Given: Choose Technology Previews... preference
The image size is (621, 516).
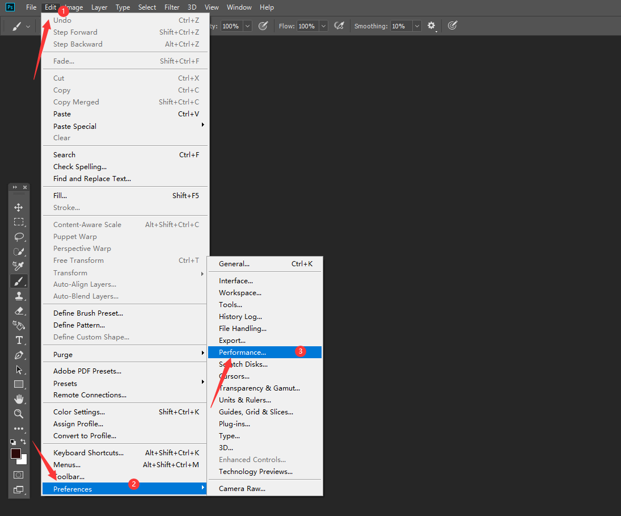Looking at the screenshot, I should coord(264,471).
